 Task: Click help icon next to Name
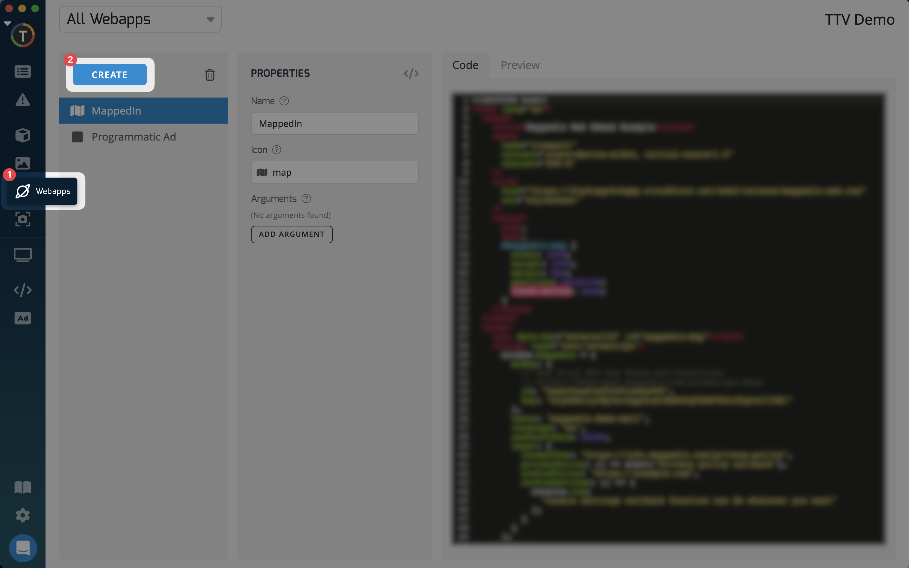pyautogui.click(x=284, y=101)
